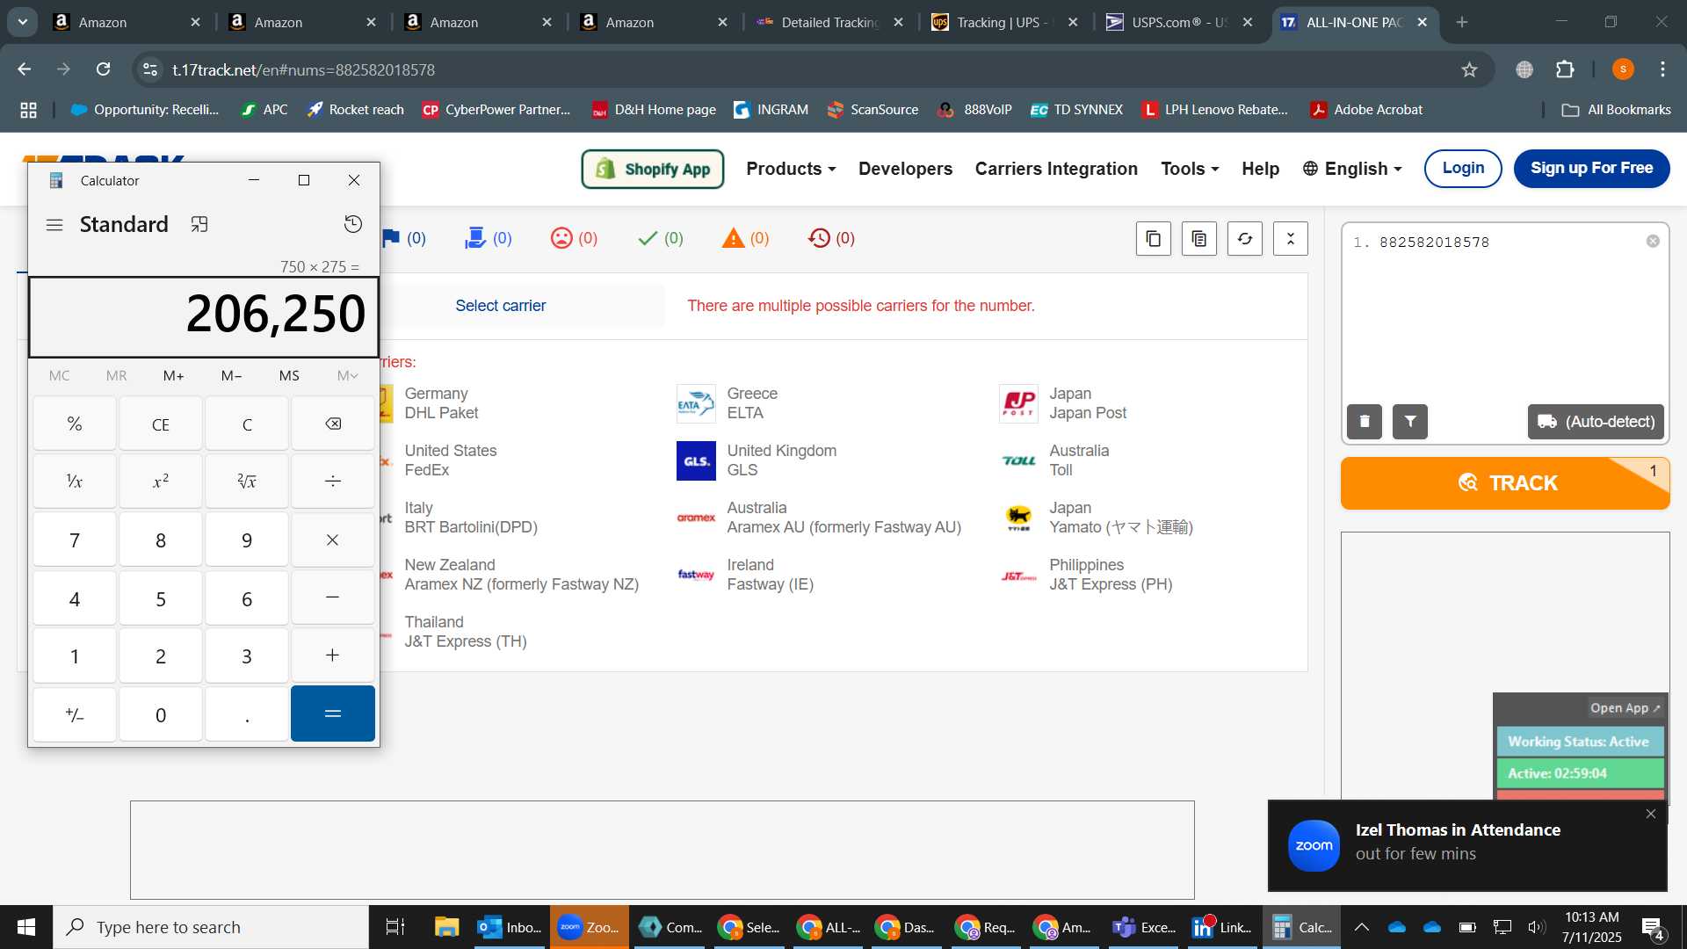Choose Philippines J&T Express (PH) carrier
Image resolution: width=1687 pixels, height=949 pixels.
coord(1086,575)
